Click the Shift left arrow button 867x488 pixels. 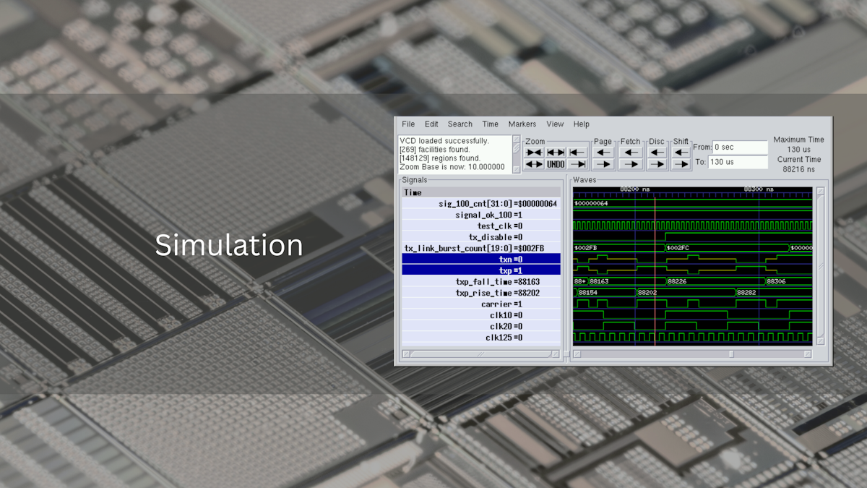[x=681, y=152]
